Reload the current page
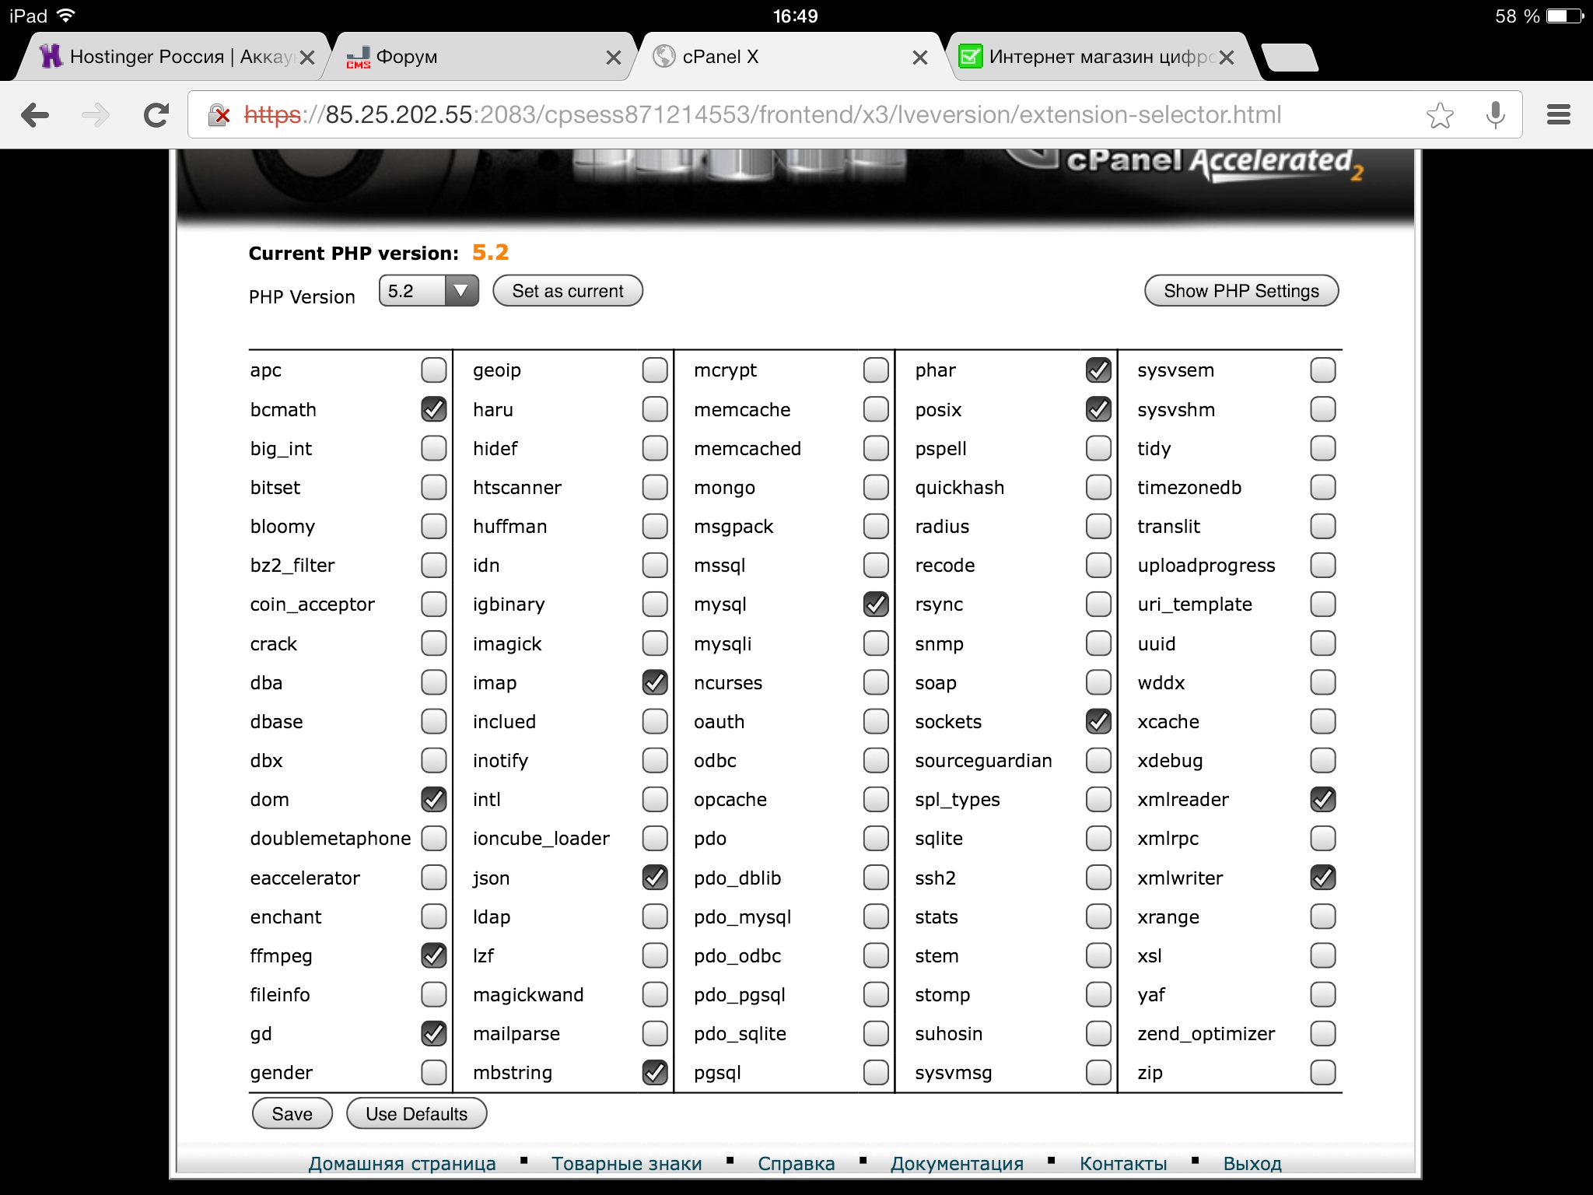 coord(156,115)
